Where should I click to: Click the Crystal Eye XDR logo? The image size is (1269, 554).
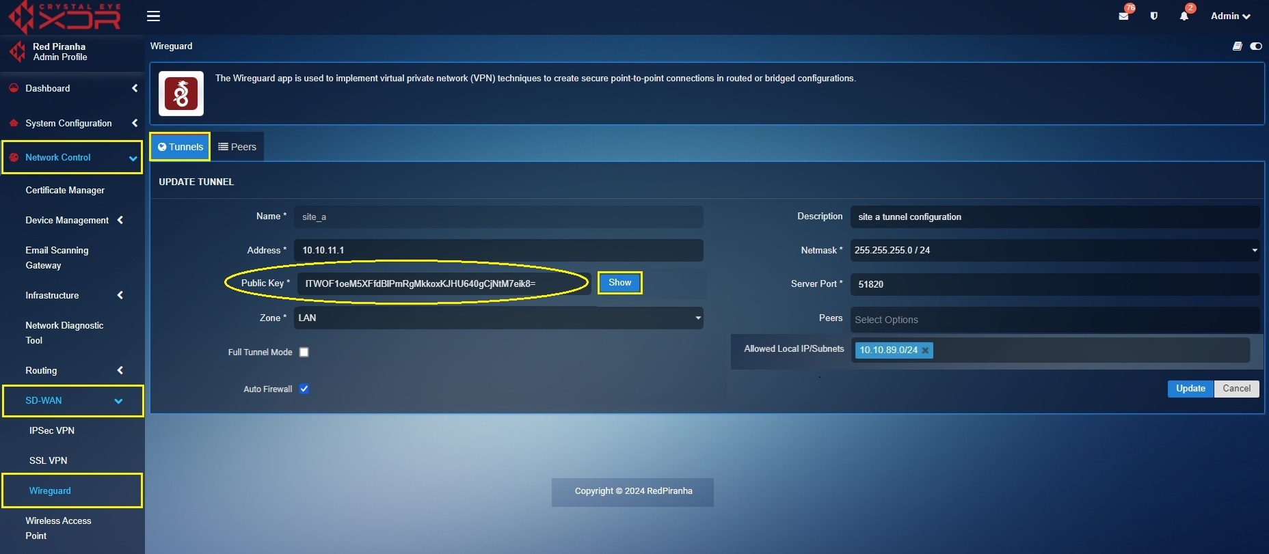65,17
